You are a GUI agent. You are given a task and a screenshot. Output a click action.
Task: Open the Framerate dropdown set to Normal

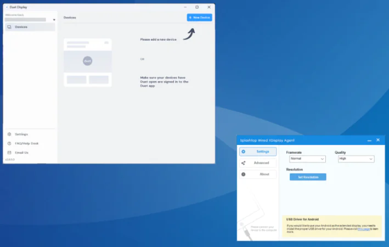coord(307,159)
